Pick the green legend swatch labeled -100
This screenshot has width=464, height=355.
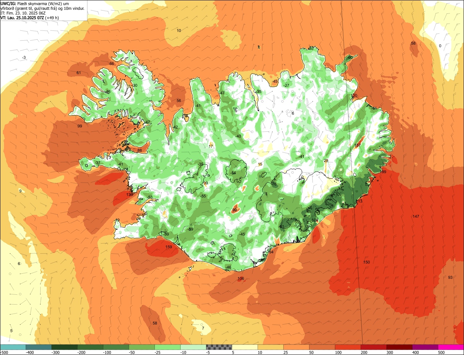pos(116,347)
